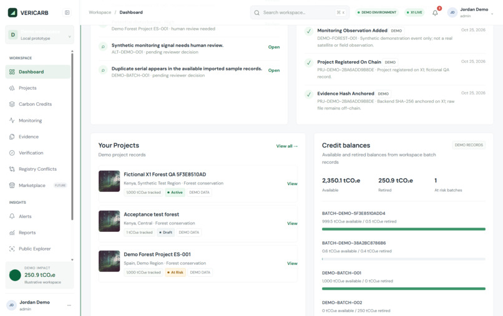Go to Projects in the sidebar
This screenshot has height=316, width=503.
coord(38,88)
